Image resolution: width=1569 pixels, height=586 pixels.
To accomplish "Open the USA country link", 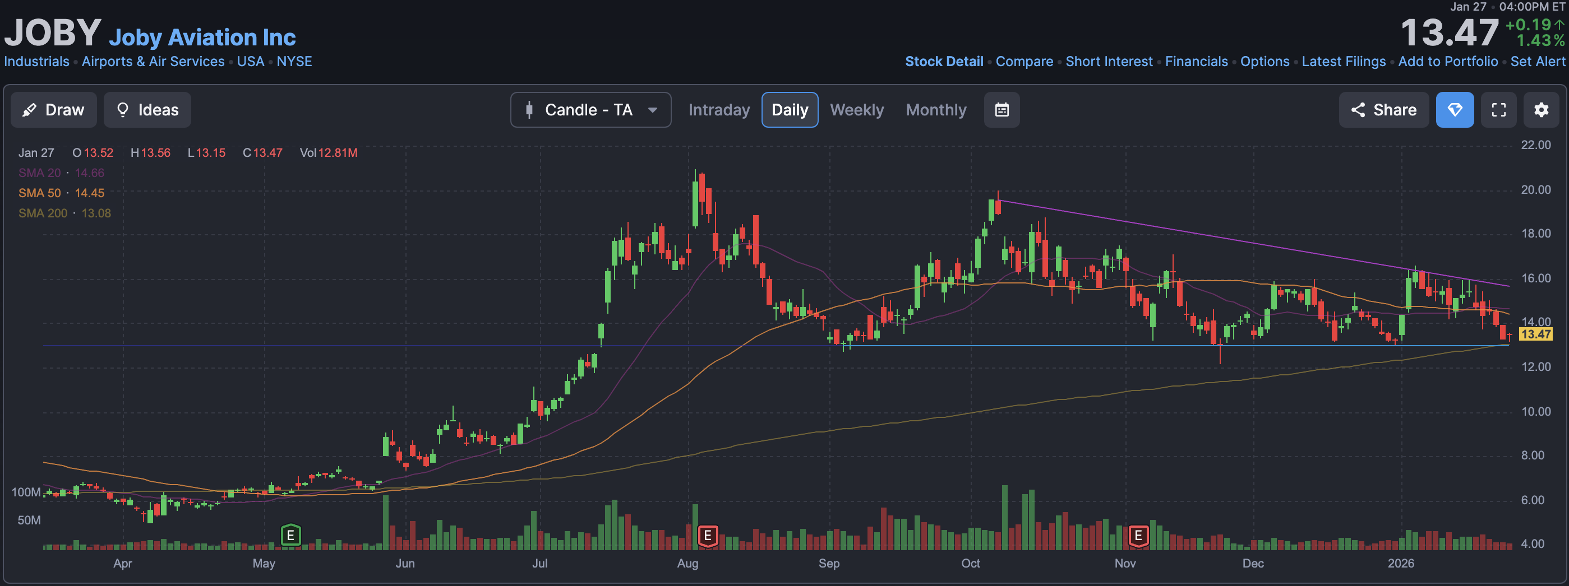I will pyautogui.click(x=250, y=62).
